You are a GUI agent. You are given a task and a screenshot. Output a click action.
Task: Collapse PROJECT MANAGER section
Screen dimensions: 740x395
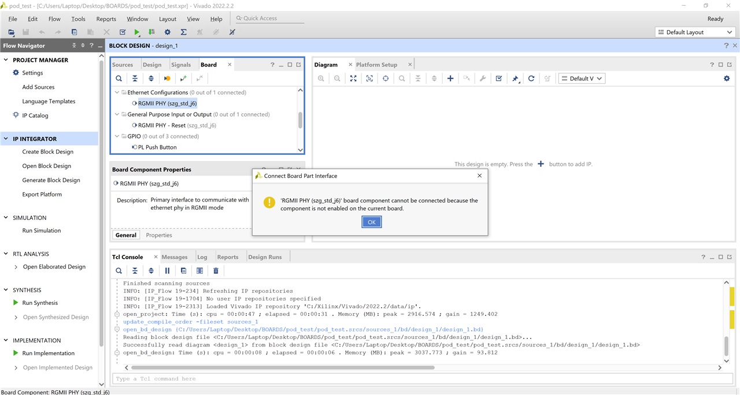[x=6, y=60]
